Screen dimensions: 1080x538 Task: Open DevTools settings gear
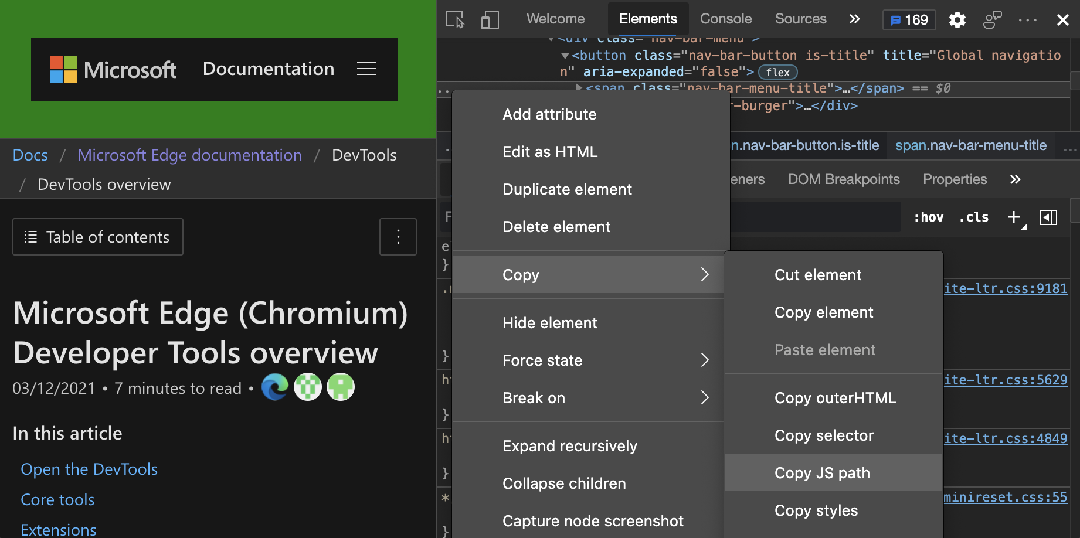tap(957, 19)
